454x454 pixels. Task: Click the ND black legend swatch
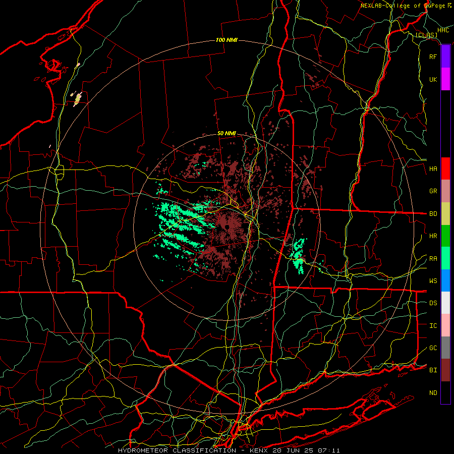coord(445,392)
